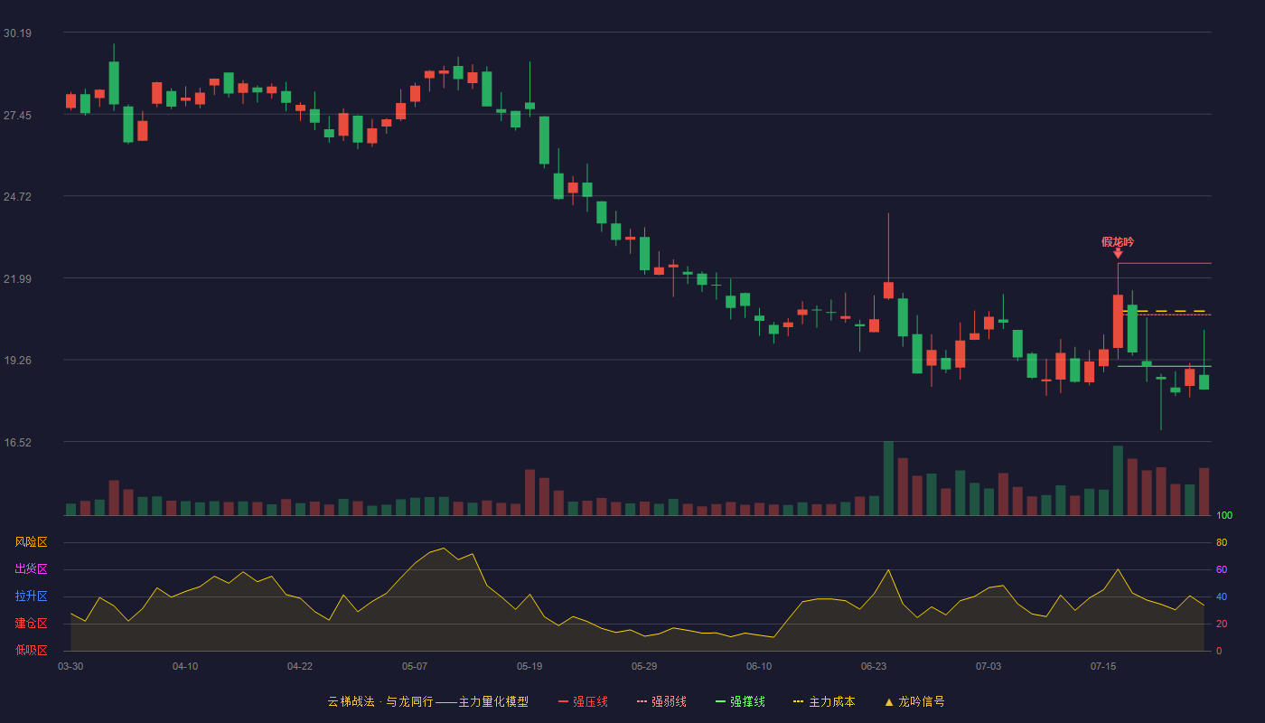
Task: Click the 假龙吟 signal label
Action: [x=1118, y=241]
